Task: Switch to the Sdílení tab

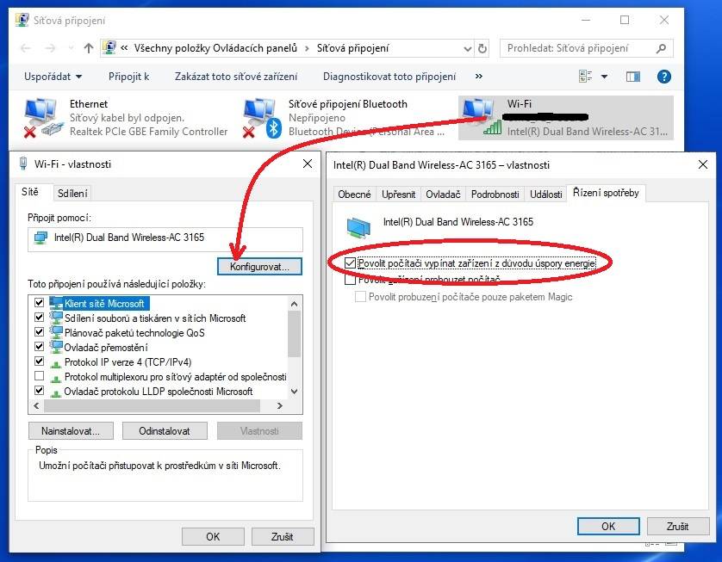Action: coord(72,193)
